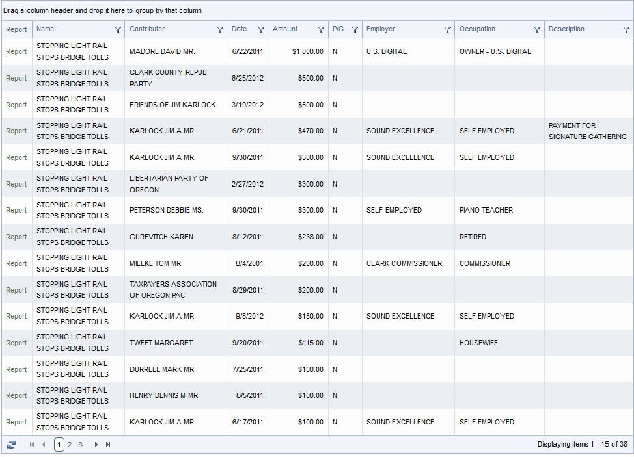
Task: Go to the next page
Action: (x=96, y=445)
